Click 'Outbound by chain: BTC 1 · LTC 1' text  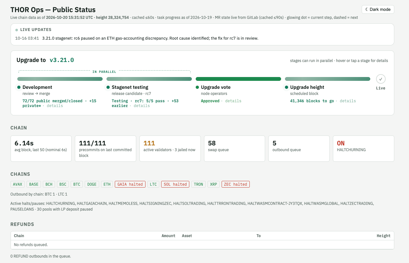pyautogui.click(x=39, y=194)
